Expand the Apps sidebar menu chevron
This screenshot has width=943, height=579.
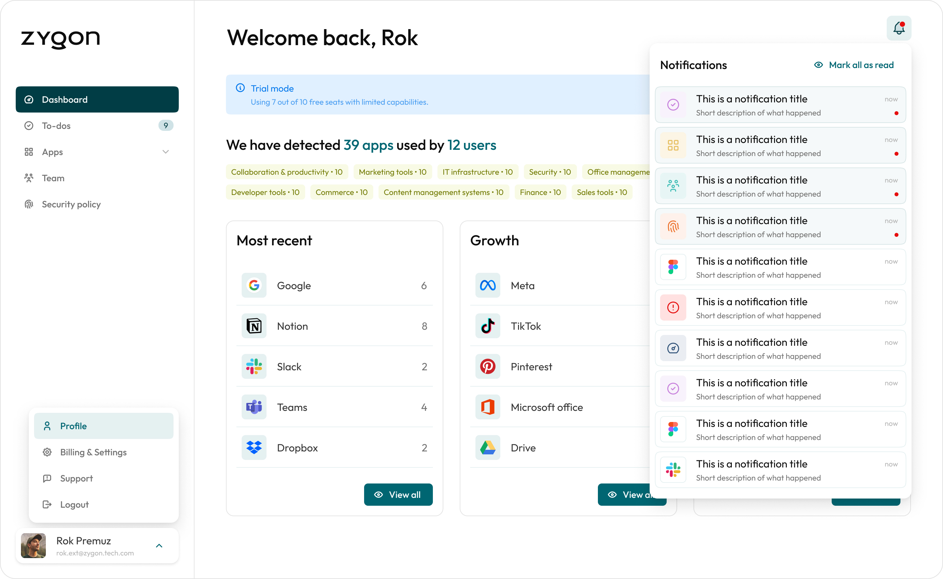(x=166, y=152)
